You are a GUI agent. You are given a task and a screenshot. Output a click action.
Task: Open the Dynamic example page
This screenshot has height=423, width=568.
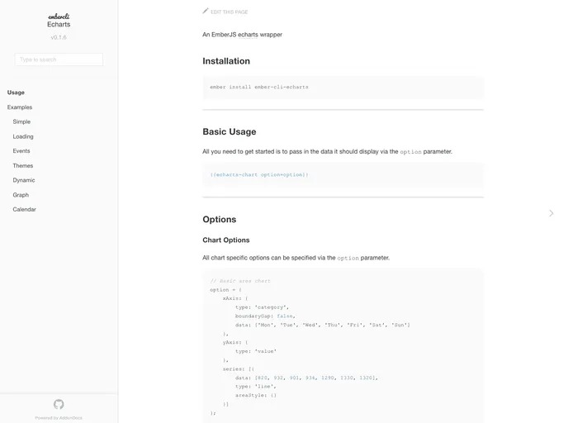pos(24,180)
